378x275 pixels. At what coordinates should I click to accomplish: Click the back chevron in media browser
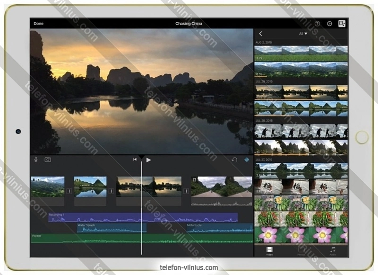[260, 34]
